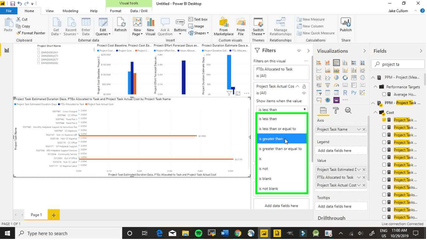
Task: Check DMND0002661 in the slicer
Action: click(38, 52)
